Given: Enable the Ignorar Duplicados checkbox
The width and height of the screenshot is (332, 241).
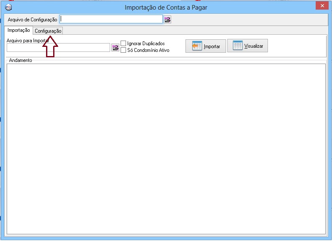Looking at the screenshot, I should 124,44.
